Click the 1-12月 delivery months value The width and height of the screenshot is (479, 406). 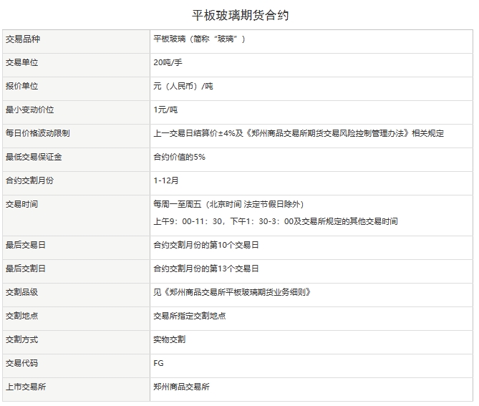point(166,181)
